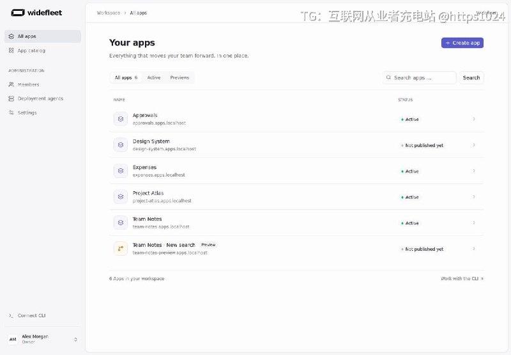Click the Settings sliders icon
Screen dimensions: 511x355
11,112
